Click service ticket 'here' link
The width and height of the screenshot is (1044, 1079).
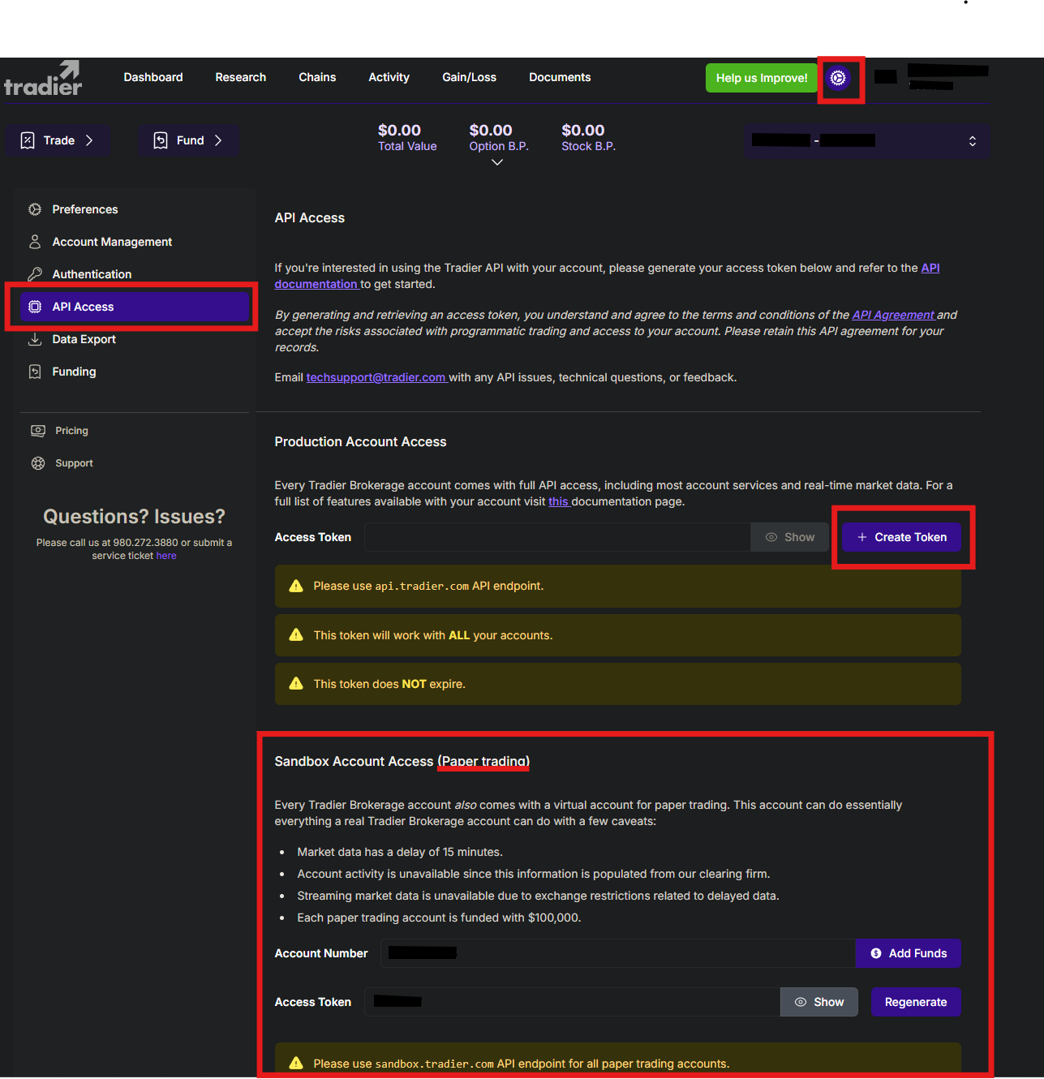[166, 556]
